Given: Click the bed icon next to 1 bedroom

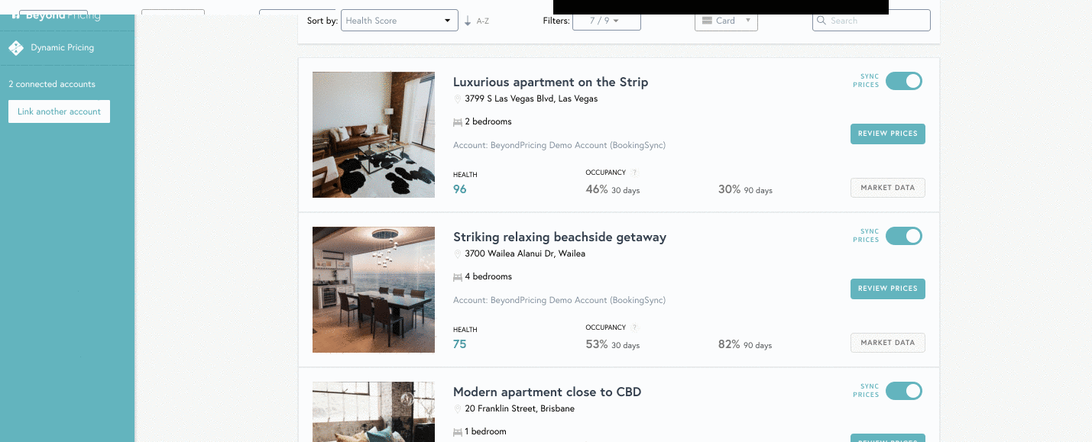Looking at the screenshot, I should click(x=458, y=432).
